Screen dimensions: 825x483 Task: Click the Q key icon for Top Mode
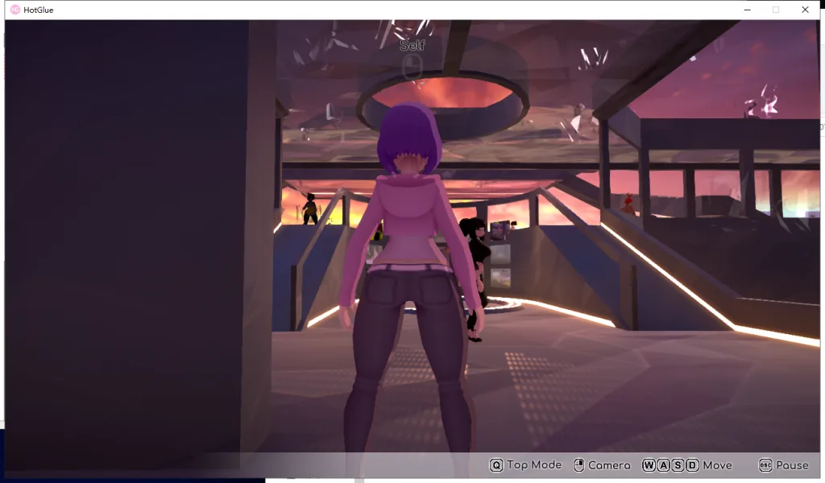pos(495,465)
